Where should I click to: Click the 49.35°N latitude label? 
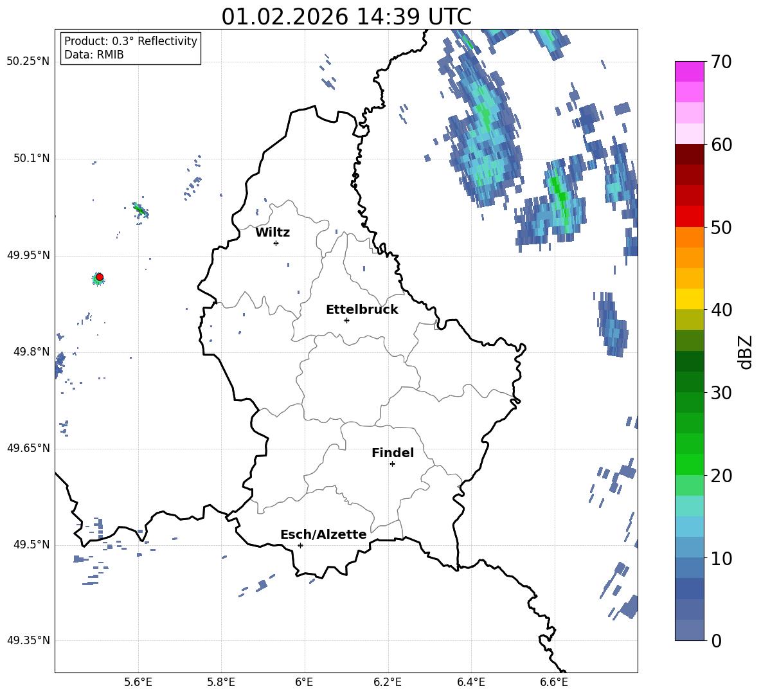click(28, 640)
